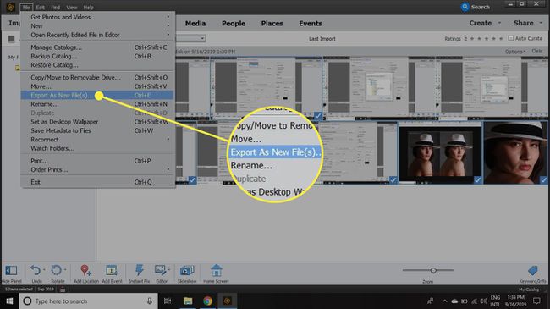Screen dimensions: 550x309
Task: Click the OneDrive cloud tray icon
Action: click(x=454, y=301)
